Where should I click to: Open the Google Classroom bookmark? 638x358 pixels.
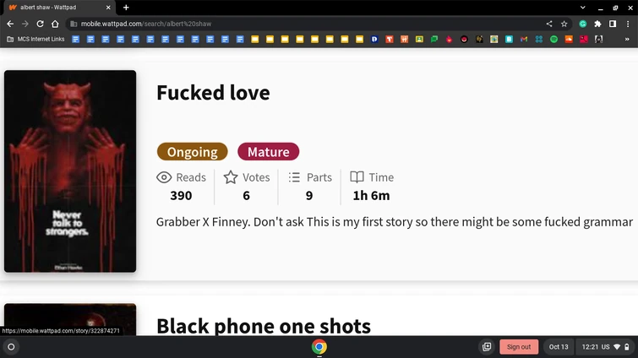pyautogui.click(x=419, y=39)
